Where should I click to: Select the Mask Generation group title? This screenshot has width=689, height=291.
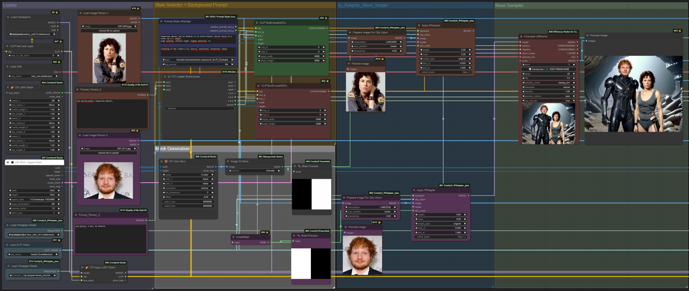(x=173, y=149)
